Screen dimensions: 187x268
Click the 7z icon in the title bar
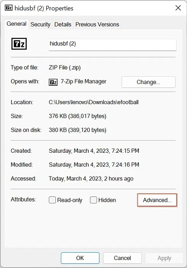[x=8, y=8]
